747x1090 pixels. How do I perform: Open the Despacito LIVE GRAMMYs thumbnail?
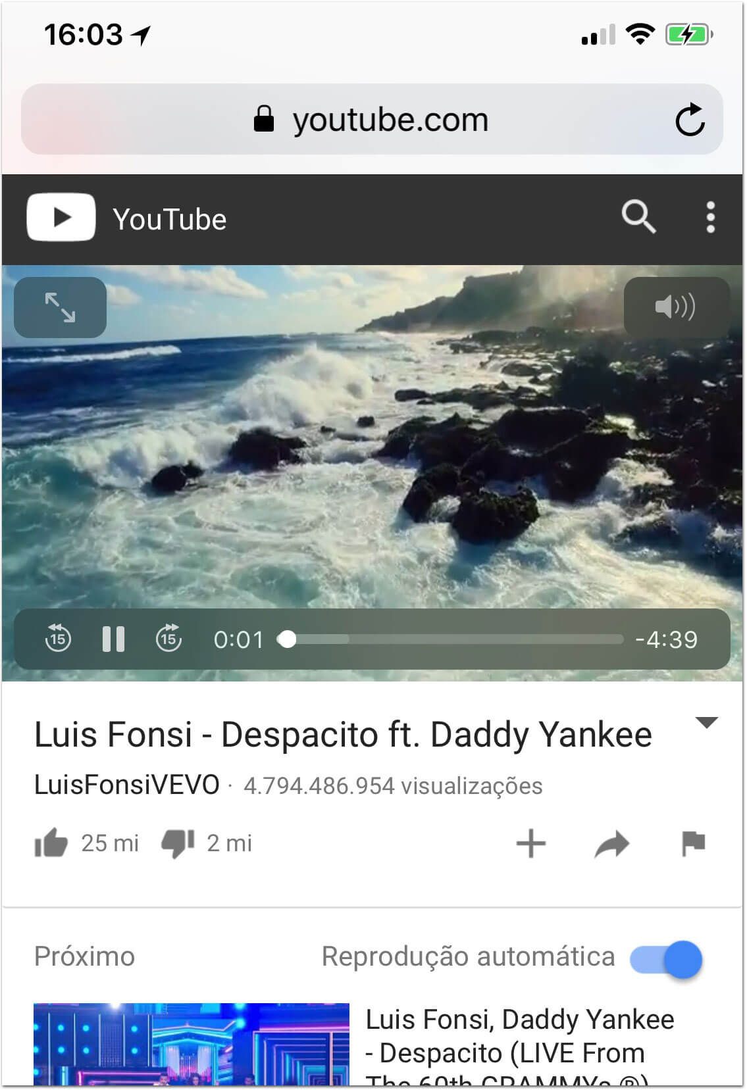pos(191,1044)
